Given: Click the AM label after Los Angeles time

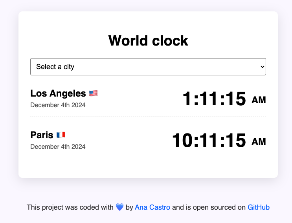Looking at the screenshot, I should click(259, 101).
